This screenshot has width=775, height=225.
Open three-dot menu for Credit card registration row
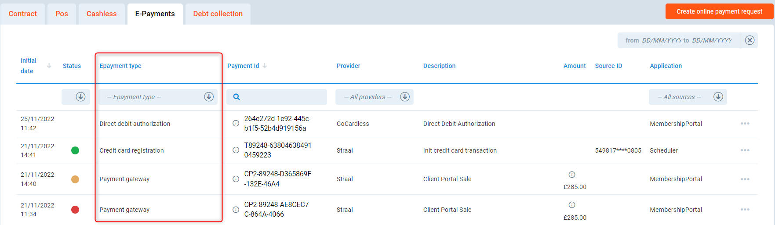(x=745, y=150)
